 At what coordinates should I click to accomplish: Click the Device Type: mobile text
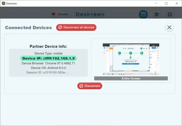[x=49, y=53]
